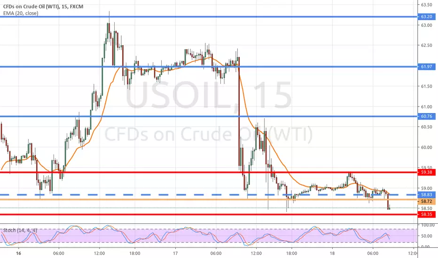Image resolution: width=438 pixels, height=258 pixels.
Task: Select the EMA (20, close) indicator label
Action: [21, 13]
